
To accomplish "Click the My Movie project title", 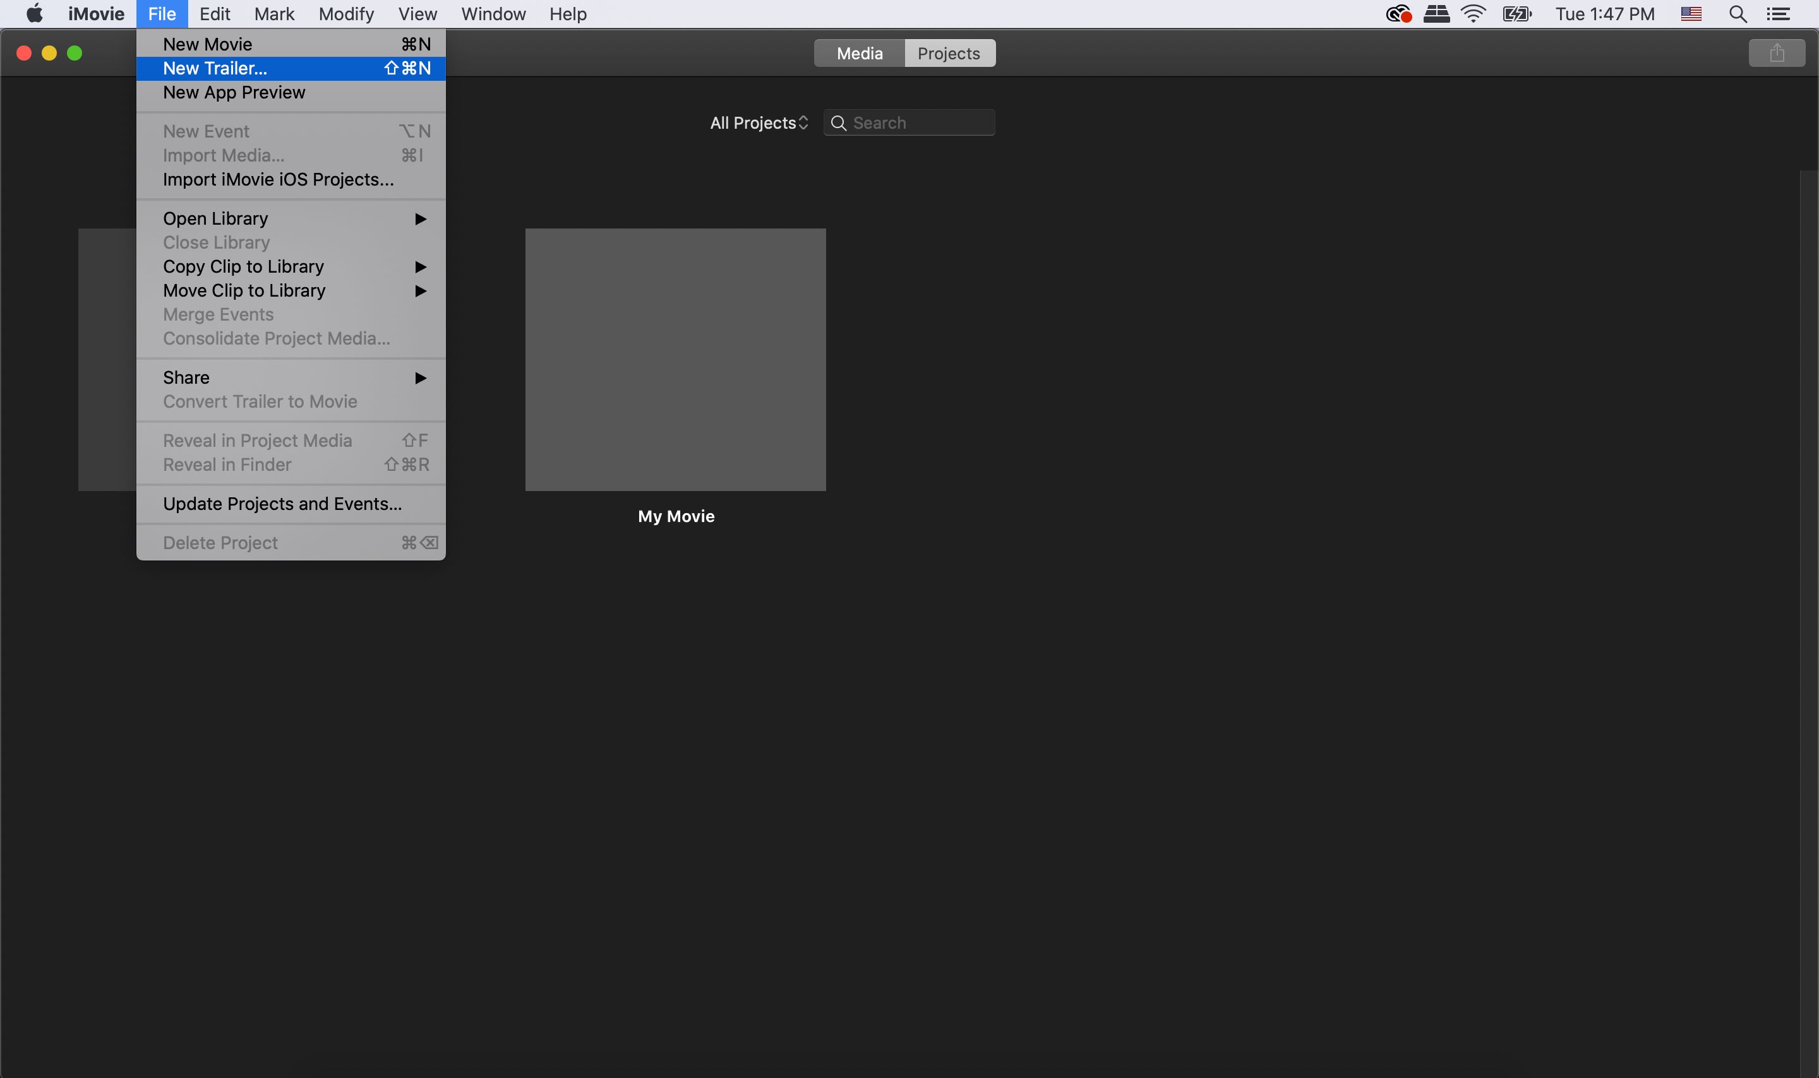I will pyautogui.click(x=676, y=516).
